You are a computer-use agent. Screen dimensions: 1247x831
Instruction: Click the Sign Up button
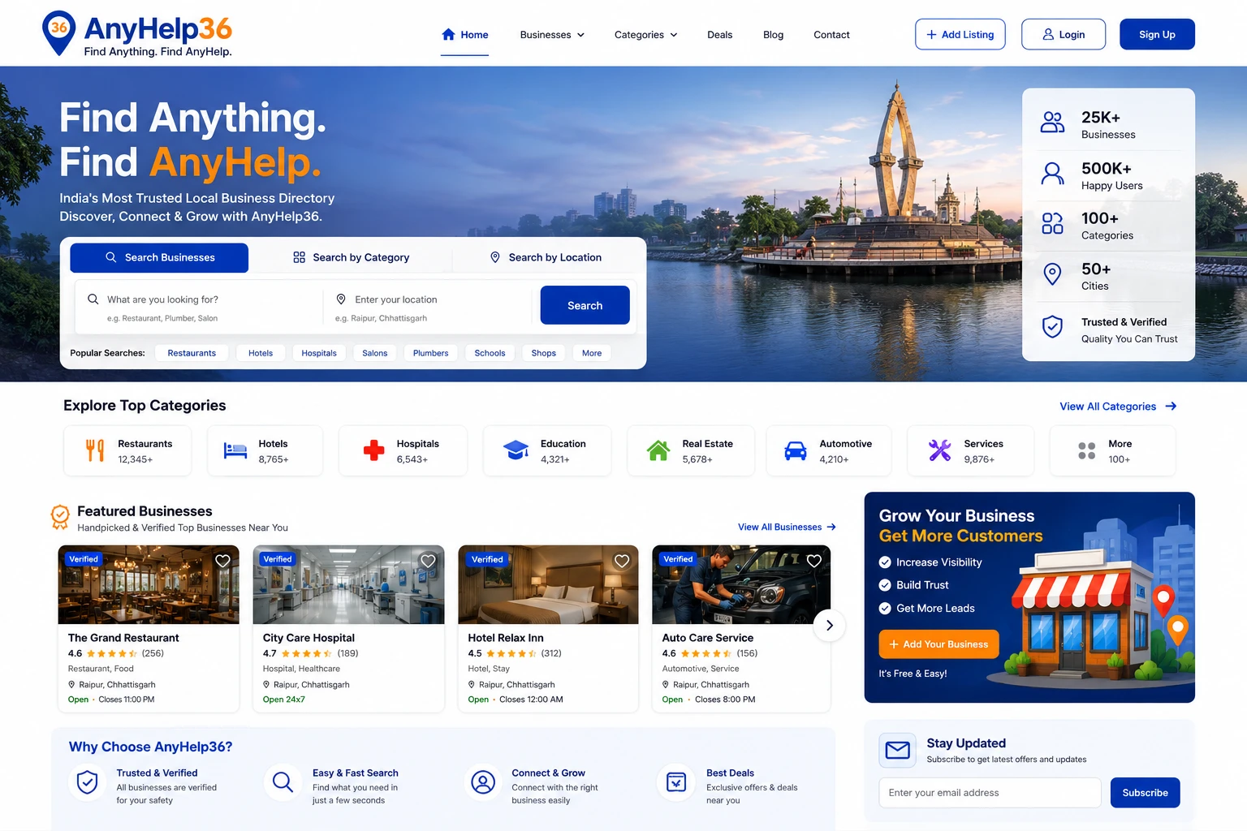point(1157,34)
